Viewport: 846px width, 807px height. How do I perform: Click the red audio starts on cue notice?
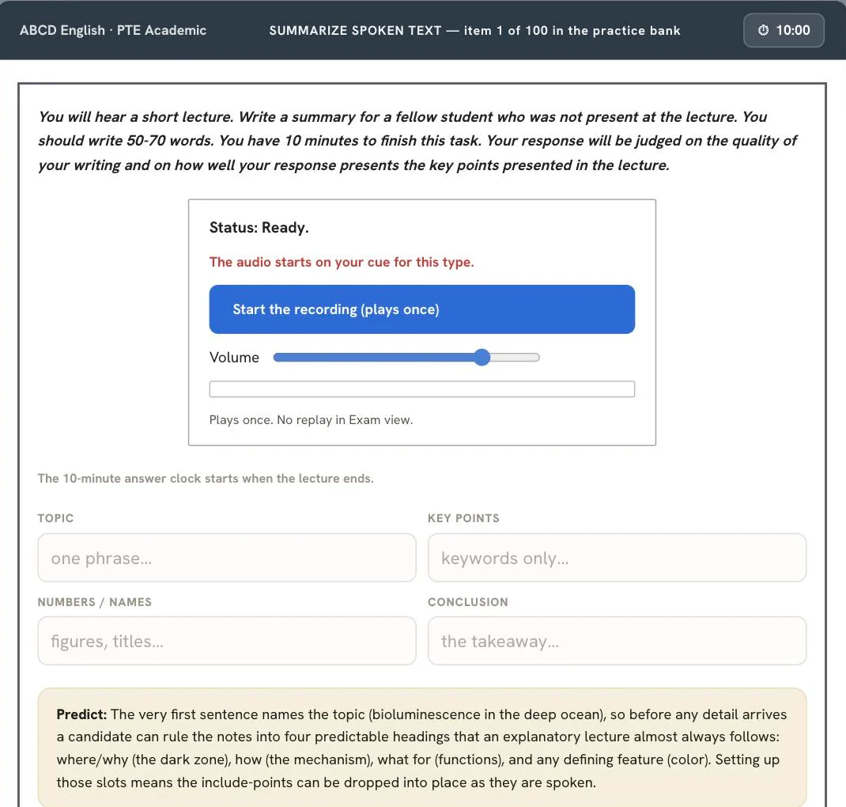click(342, 262)
